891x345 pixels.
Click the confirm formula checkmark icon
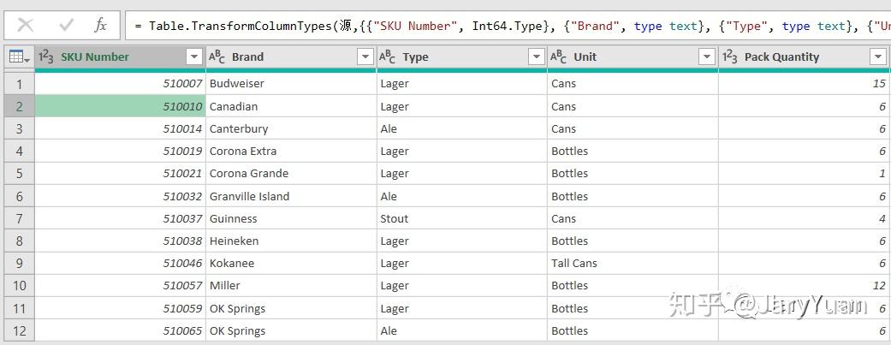[x=66, y=25]
